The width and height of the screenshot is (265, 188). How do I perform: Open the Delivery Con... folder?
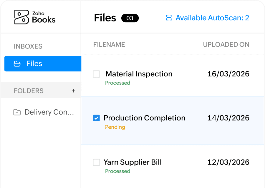[44, 112]
